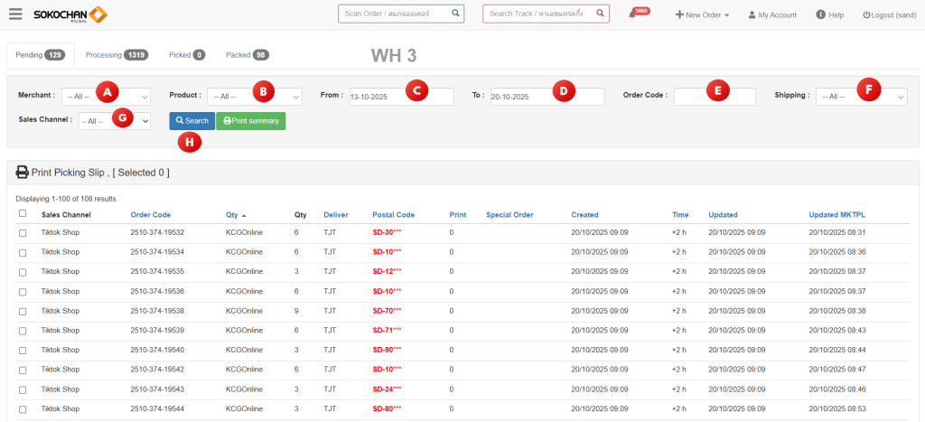
Task: Click the Sokochan logo
Action: tap(70, 14)
